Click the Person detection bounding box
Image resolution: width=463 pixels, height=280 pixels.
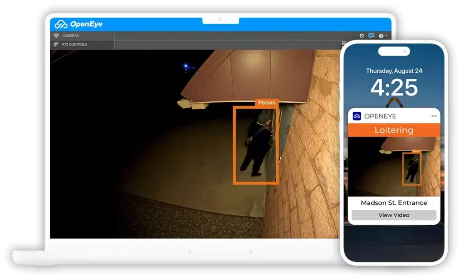(x=256, y=145)
